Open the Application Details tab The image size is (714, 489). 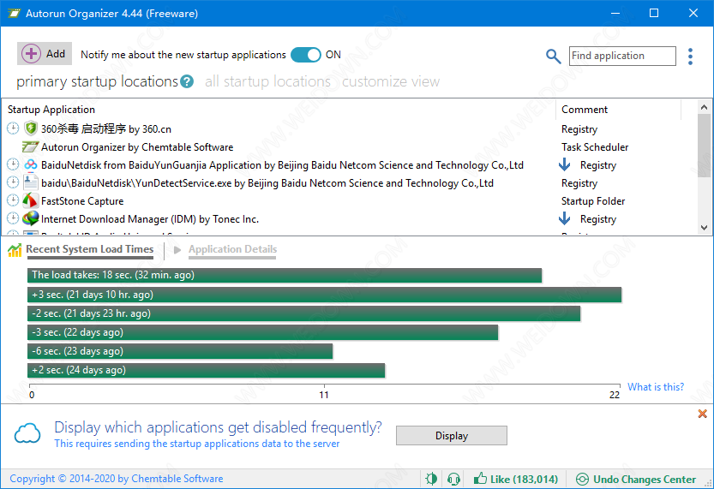[x=232, y=249]
